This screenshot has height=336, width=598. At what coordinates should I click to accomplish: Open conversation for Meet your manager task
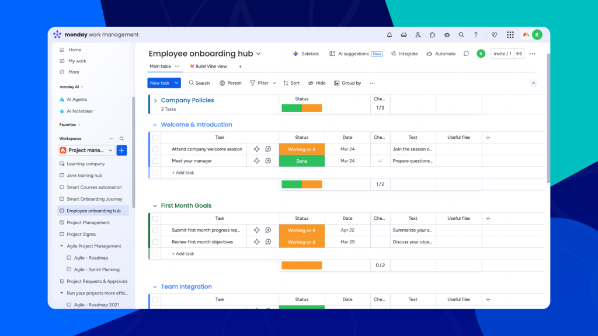pos(268,161)
